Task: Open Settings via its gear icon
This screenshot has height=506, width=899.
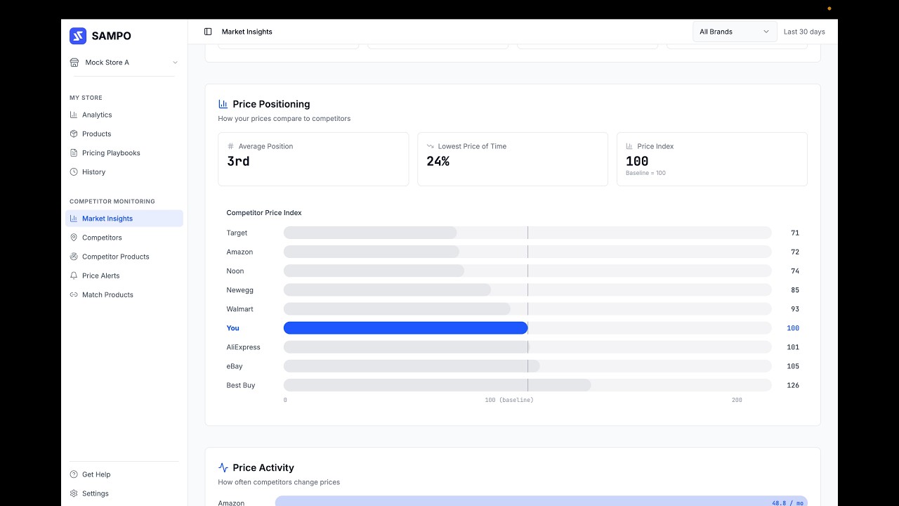Action: click(x=74, y=493)
